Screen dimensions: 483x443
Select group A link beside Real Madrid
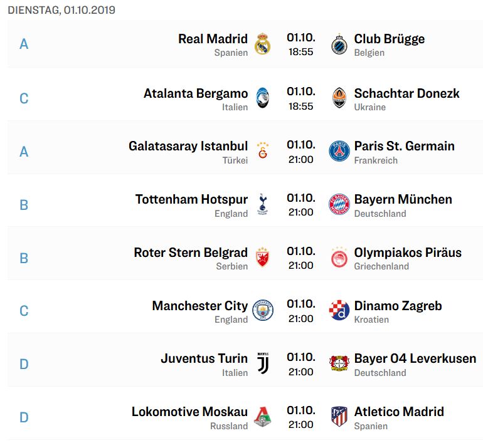pos(24,44)
